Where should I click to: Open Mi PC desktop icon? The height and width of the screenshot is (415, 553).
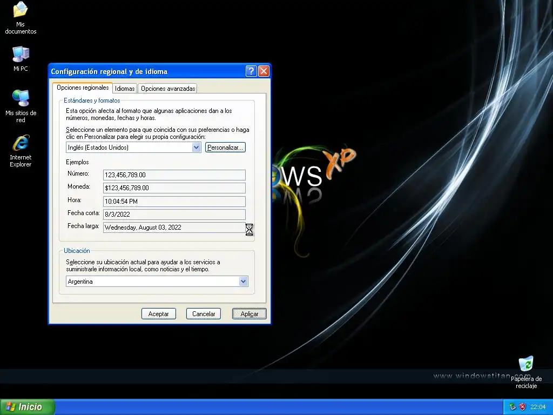(21, 58)
